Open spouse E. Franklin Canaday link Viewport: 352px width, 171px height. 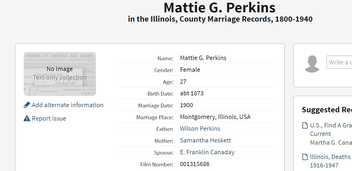click(207, 152)
